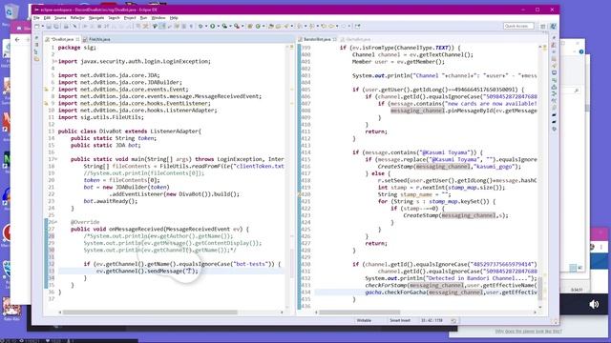611x343 pixels.
Task: Click the Coverage launch icon
Action: coord(224,26)
